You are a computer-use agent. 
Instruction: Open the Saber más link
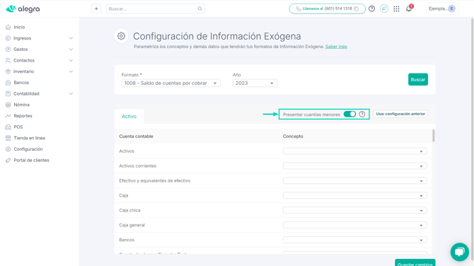pyautogui.click(x=336, y=47)
